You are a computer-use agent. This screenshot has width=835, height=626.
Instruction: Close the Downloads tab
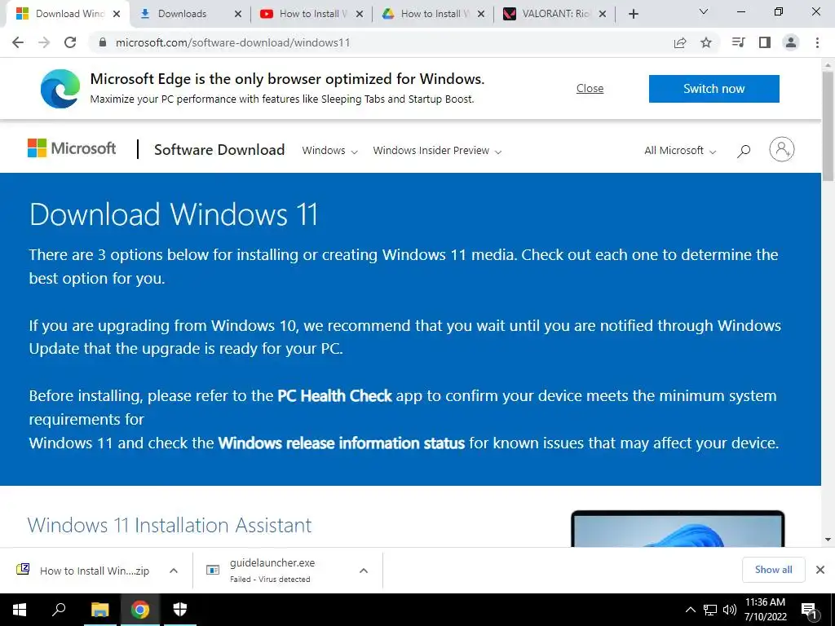point(238,14)
